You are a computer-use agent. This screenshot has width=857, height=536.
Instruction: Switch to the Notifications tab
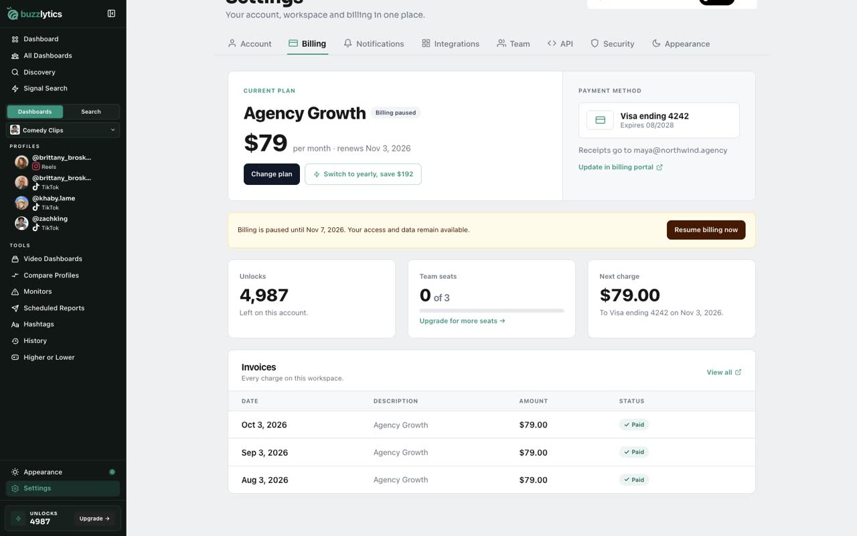[374, 44]
